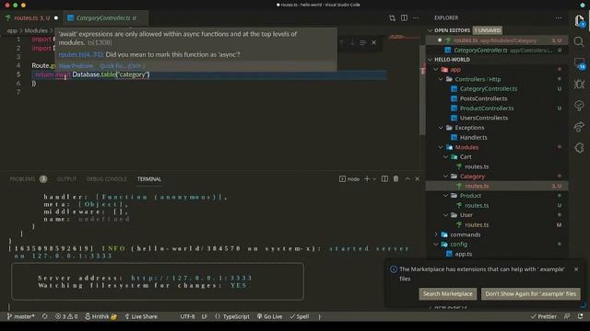Switch to the routes.ts editor tab
Screen dimensions: 590x331
31,17
